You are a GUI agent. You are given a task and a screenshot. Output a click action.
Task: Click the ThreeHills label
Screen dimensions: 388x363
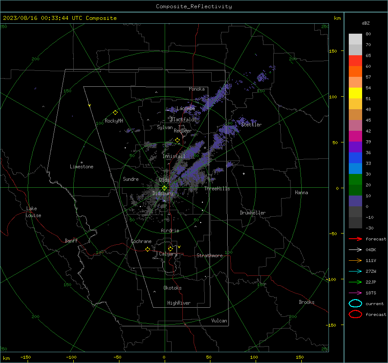click(217, 189)
